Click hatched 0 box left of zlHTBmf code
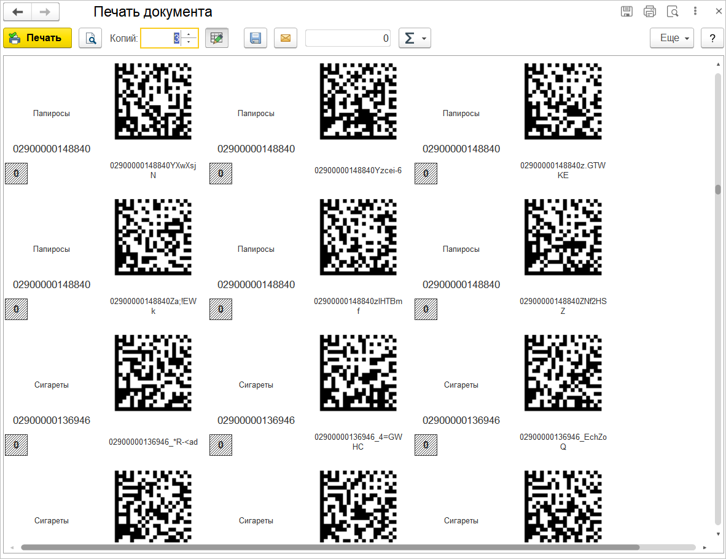 [221, 310]
